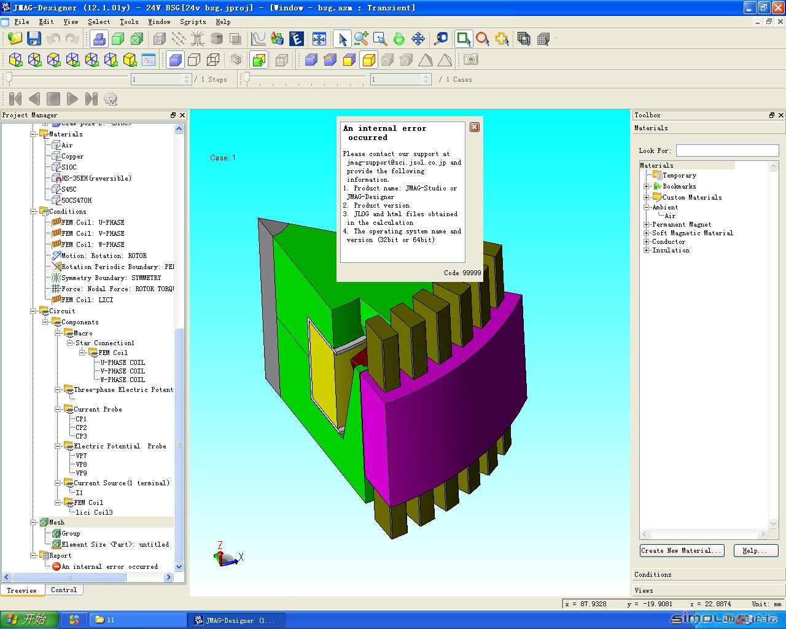
Task: Click the dark blue E icon
Action: tap(297, 39)
